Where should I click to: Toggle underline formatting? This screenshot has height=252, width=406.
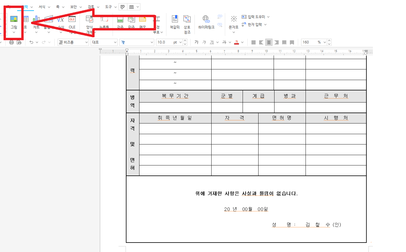tap(212, 42)
